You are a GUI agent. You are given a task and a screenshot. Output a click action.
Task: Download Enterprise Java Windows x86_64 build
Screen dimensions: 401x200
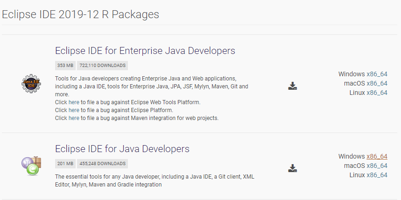tap(377, 74)
